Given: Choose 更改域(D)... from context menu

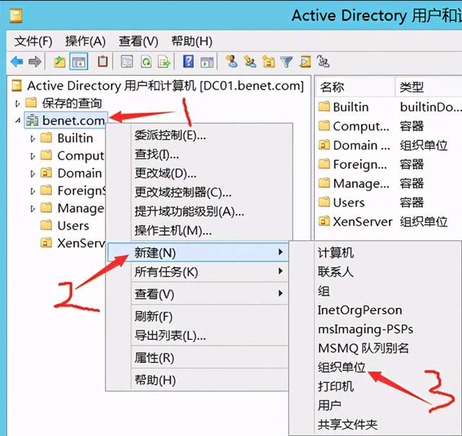Looking at the screenshot, I should 165,173.
